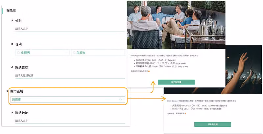Select the 生理女 gender radio option
The image size is (263, 134).
pos(98,53)
